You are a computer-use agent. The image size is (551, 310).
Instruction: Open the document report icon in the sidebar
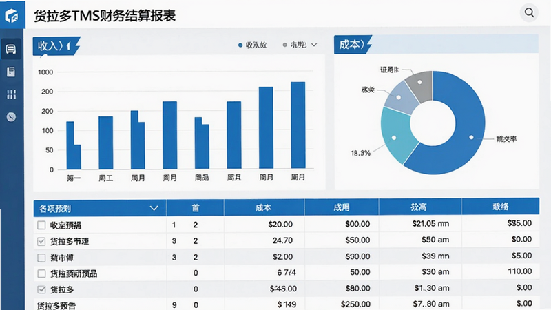pyautogui.click(x=11, y=72)
